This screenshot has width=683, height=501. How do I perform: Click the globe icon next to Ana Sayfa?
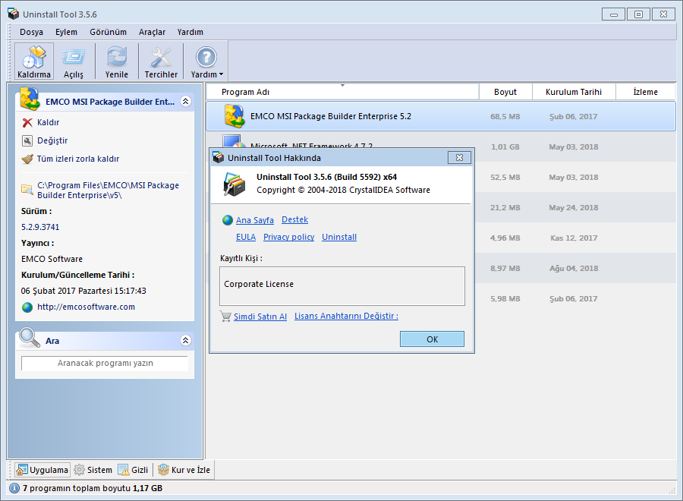pos(228,220)
